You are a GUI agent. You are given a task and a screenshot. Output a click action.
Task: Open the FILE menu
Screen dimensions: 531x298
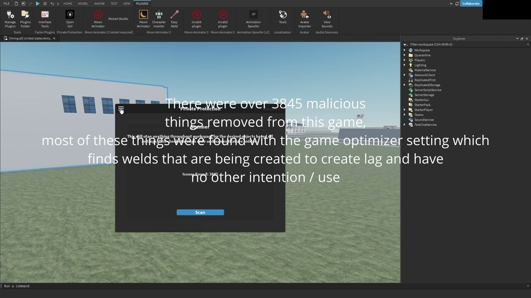[x=6, y=3]
